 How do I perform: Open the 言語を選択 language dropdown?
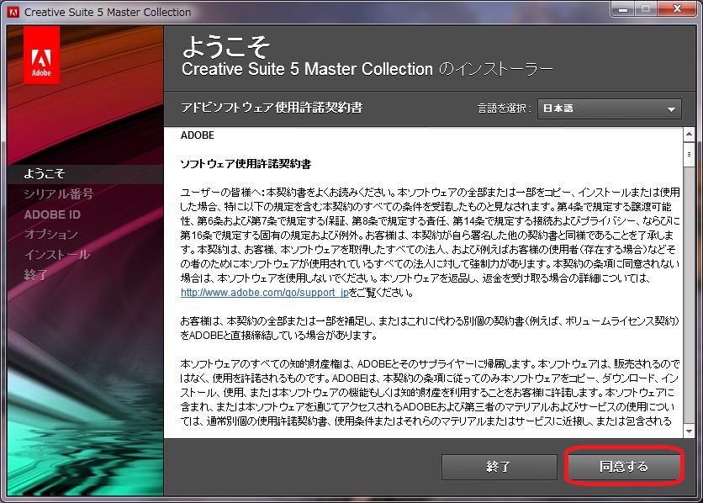[610, 109]
